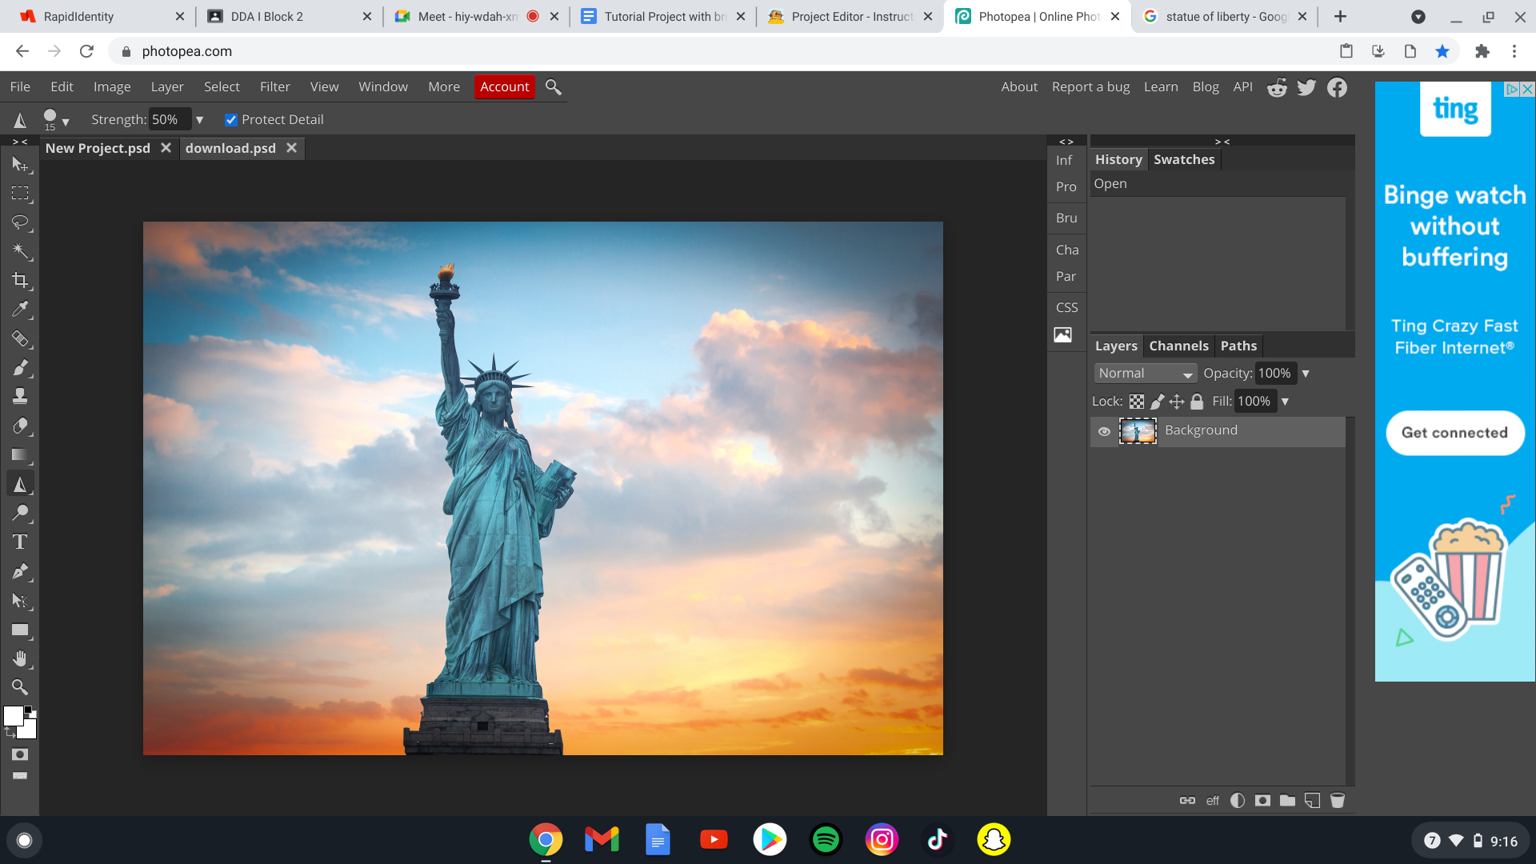This screenshot has height=864, width=1536.
Task: Switch to the New Project.psd tab
Action: (x=98, y=148)
